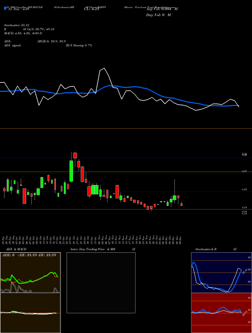252x333 pixels.
Task: Click the blue 12 Day SMA legend swatch
Action: (x=5, y=8)
